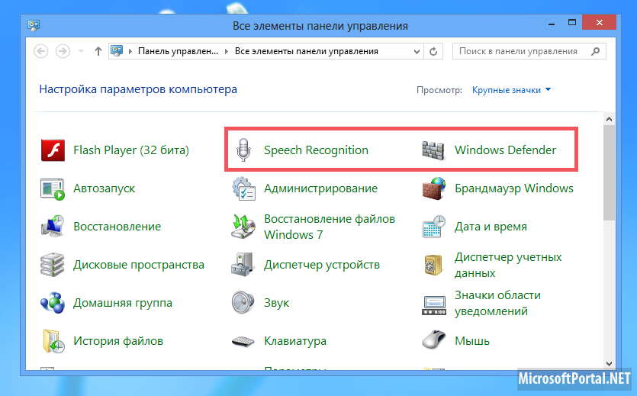Open the recent locations dropdown arrow
The height and width of the screenshot is (396, 637).
[82, 51]
